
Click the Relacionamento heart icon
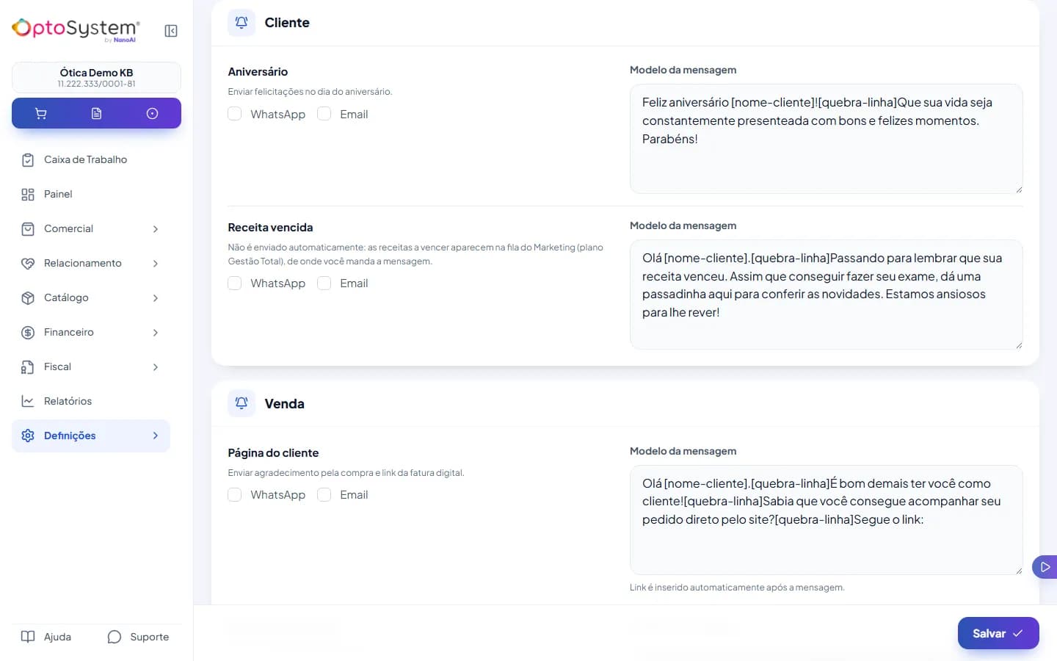(x=28, y=264)
